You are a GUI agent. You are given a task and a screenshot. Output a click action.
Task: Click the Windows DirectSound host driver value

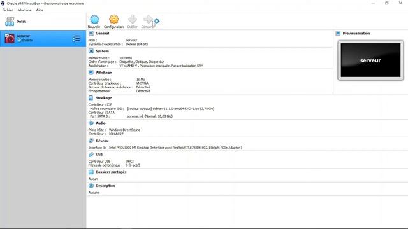coord(125,130)
